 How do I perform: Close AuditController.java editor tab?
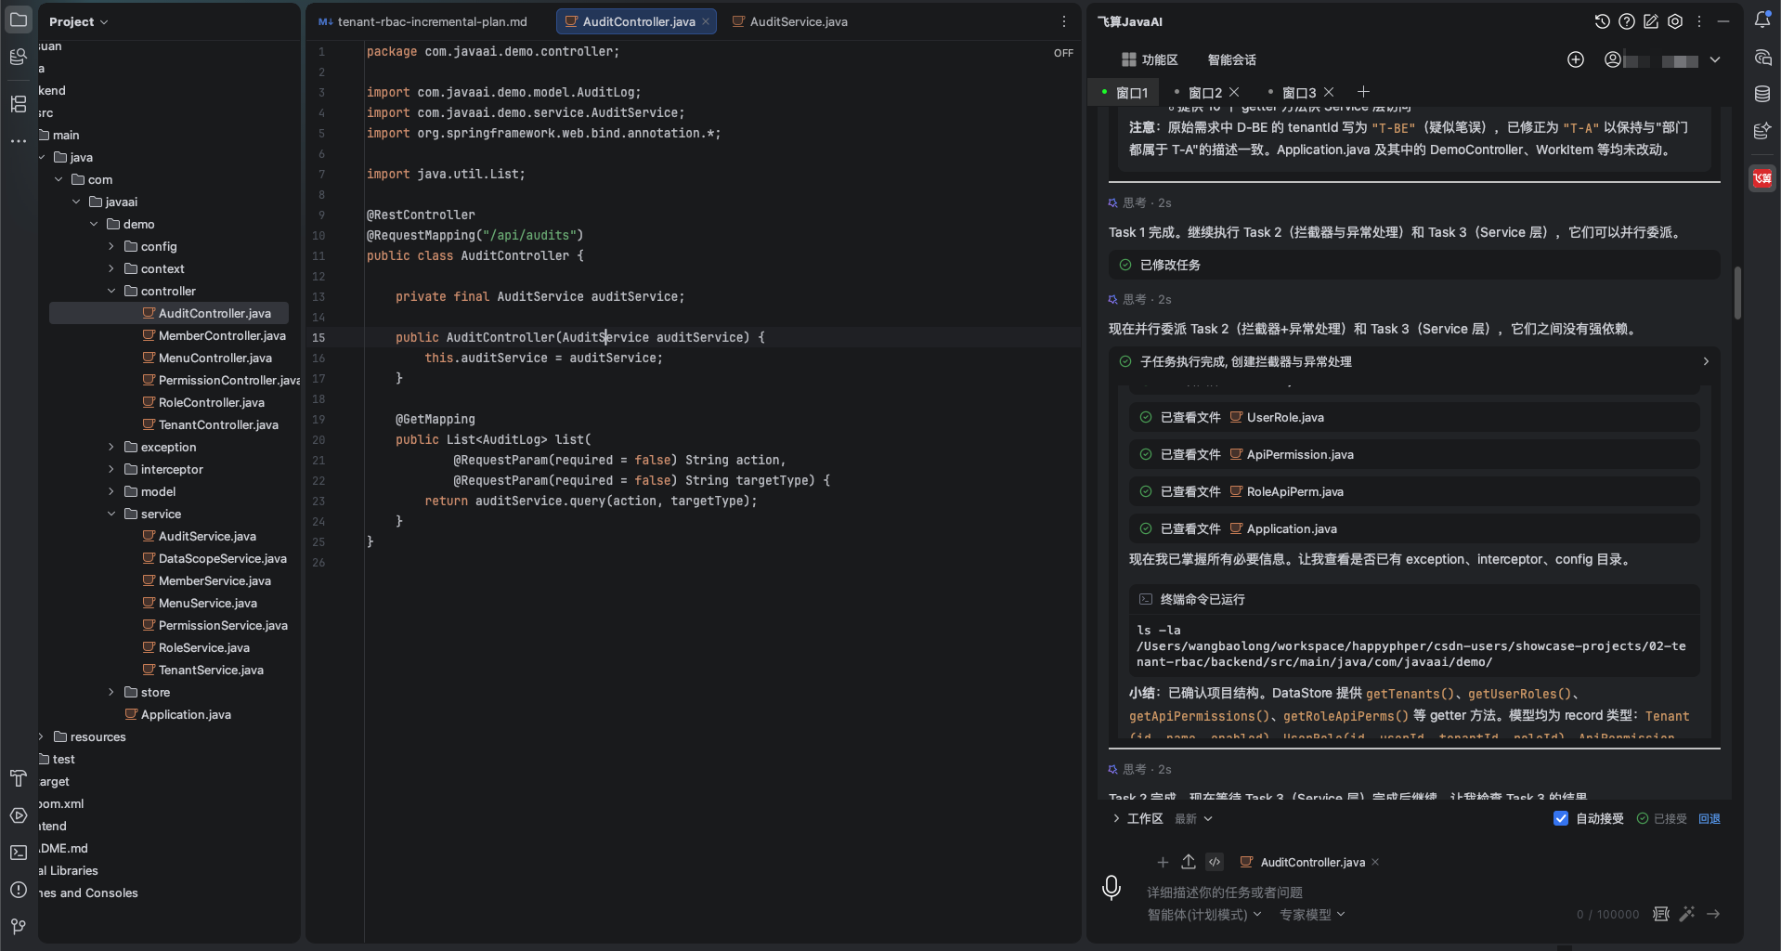706,21
